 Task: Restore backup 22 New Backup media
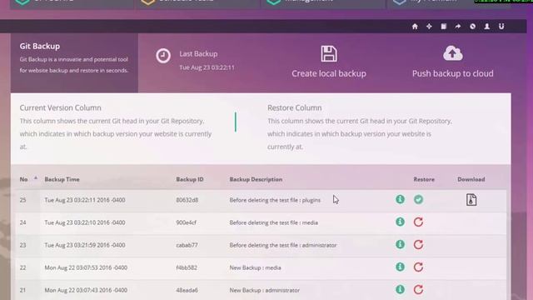click(418, 267)
